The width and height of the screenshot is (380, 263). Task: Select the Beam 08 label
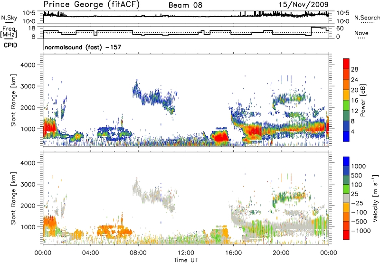(x=185, y=5)
